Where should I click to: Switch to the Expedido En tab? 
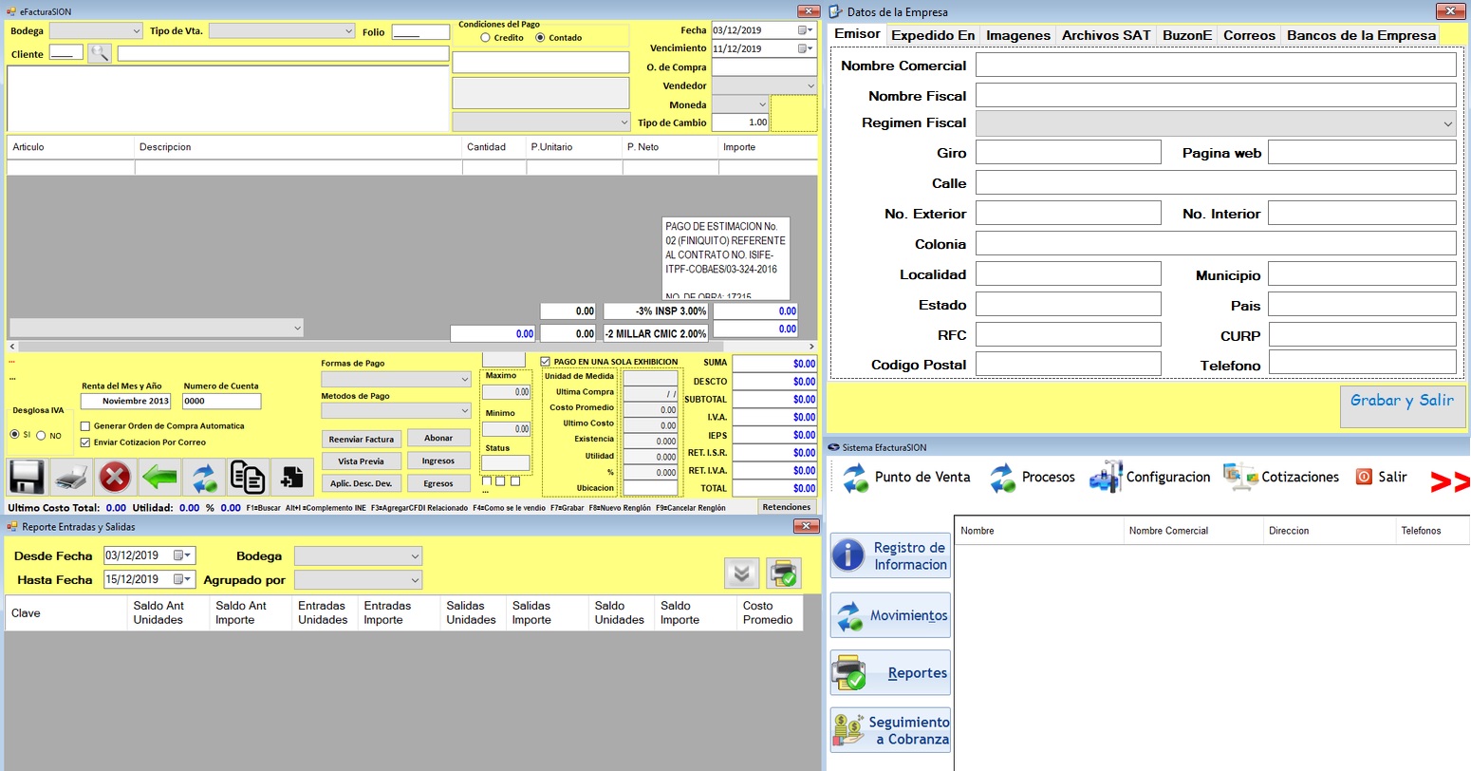[933, 35]
